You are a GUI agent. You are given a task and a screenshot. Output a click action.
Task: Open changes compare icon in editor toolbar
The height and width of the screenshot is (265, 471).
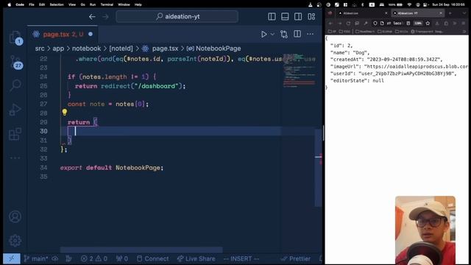[x=284, y=35]
